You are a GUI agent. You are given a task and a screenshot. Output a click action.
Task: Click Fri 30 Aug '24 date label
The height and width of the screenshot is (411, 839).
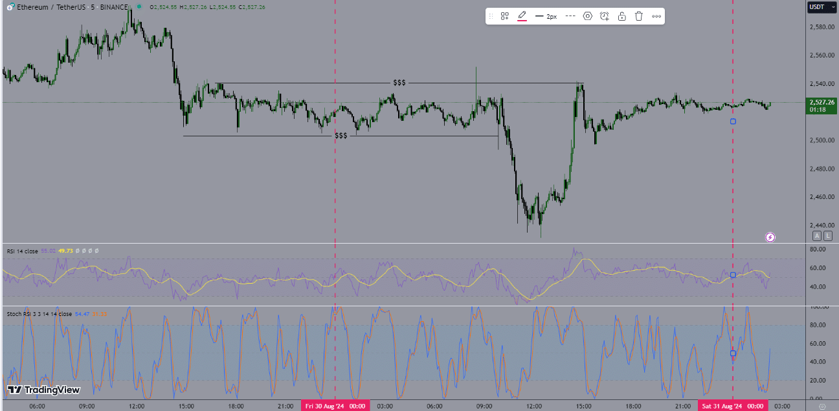tap(335, 406)
